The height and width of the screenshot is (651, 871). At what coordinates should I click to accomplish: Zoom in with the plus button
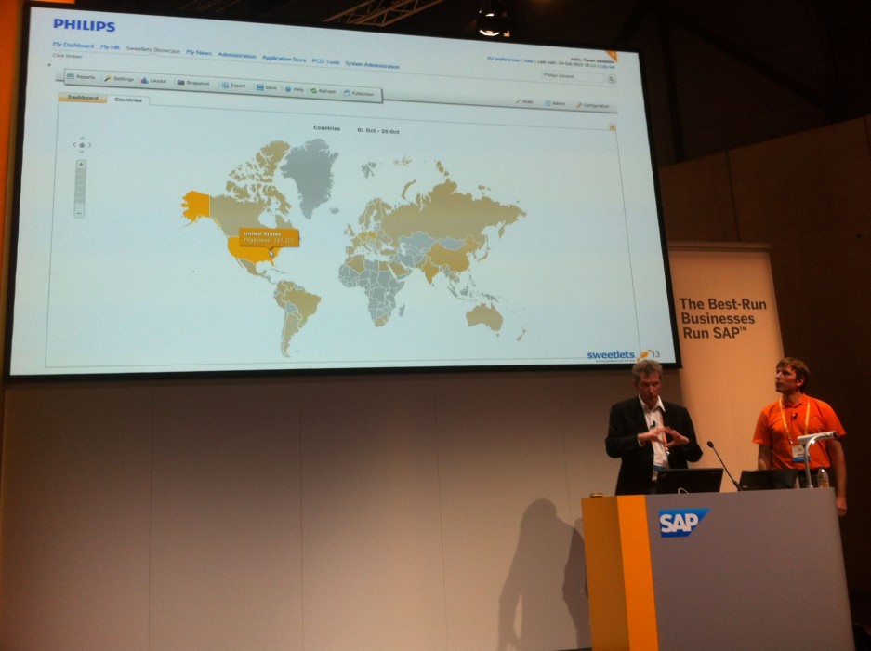click(81, 164)
